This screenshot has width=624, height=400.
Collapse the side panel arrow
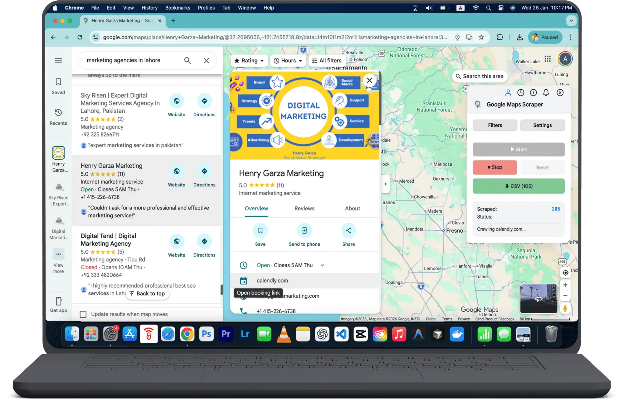(385, 184)
